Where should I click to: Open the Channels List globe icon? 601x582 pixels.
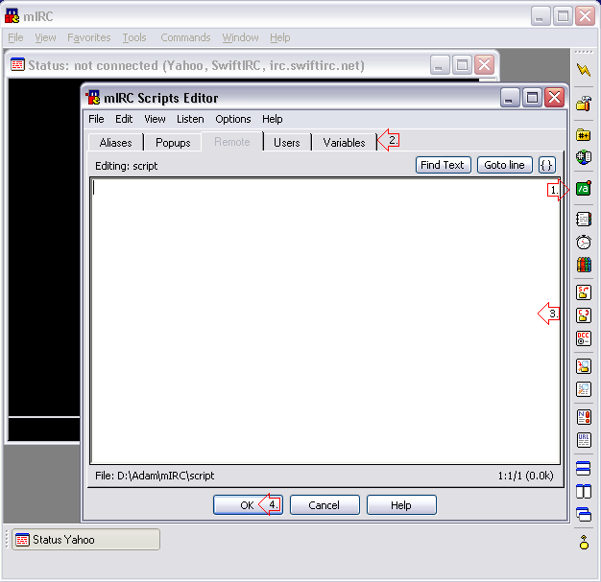[x=584, y=157]
